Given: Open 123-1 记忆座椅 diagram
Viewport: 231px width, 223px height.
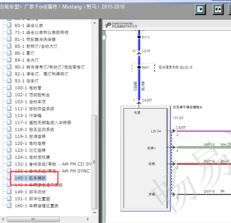Looking at the screenshot, I should 30,150.
